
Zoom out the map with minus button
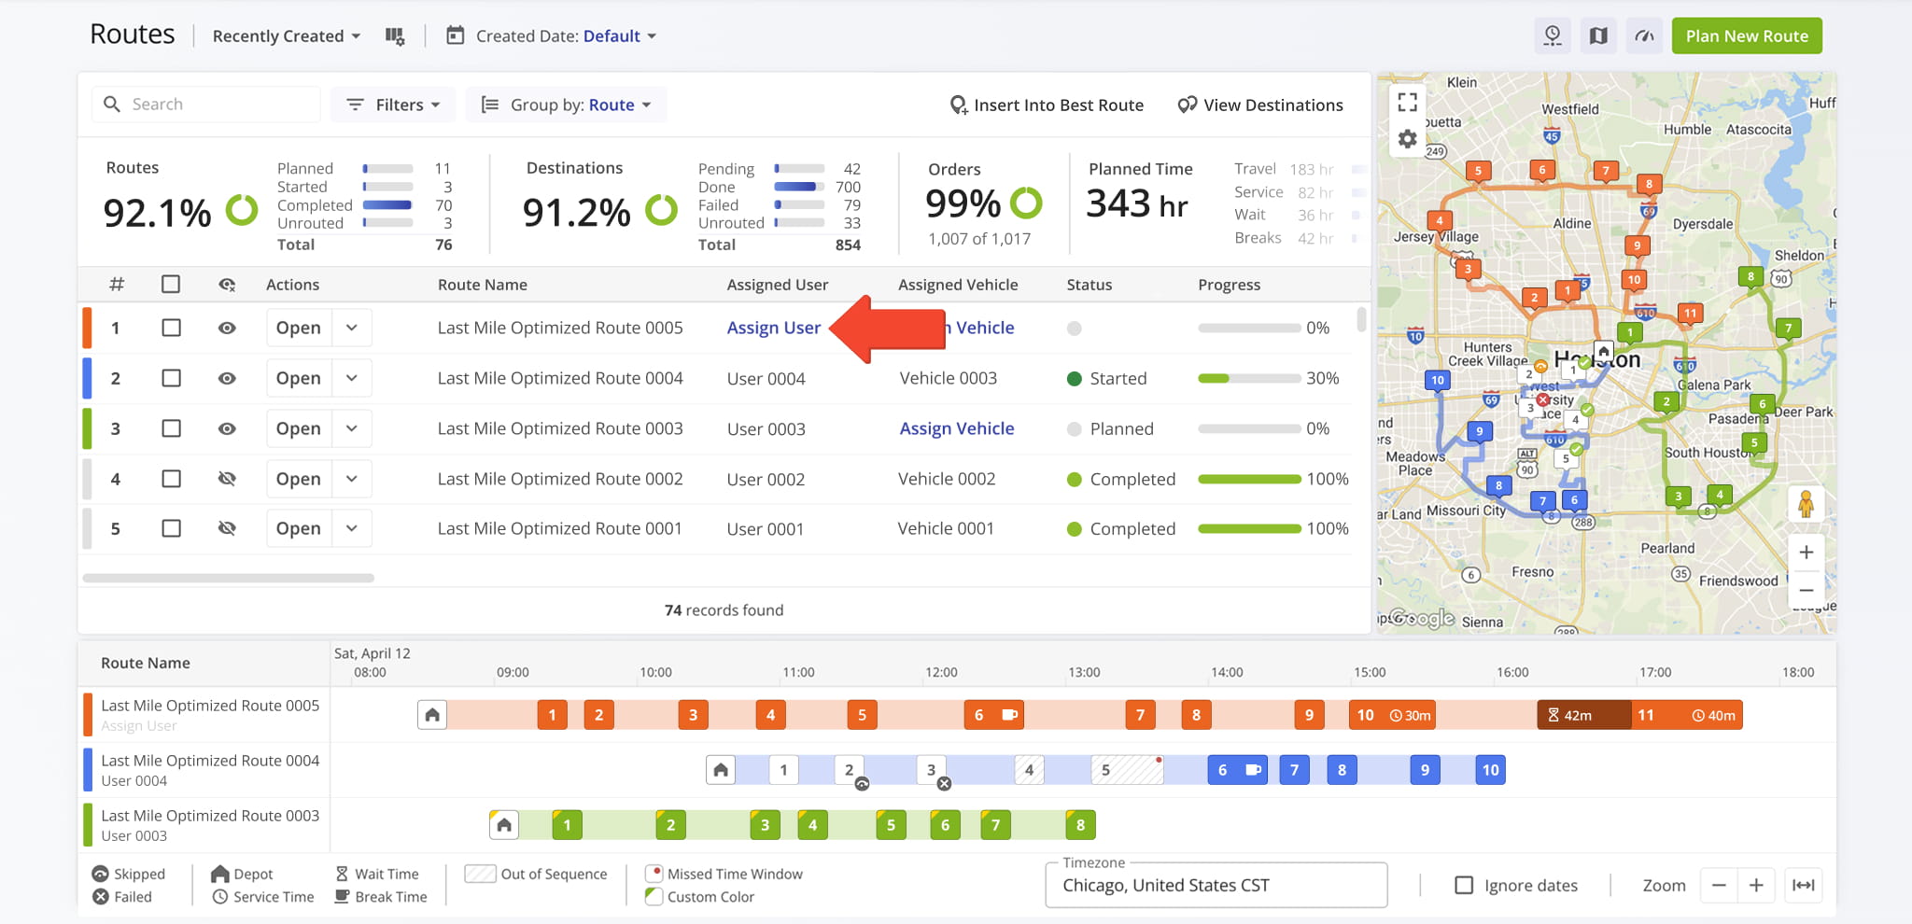coord(1806,590)
